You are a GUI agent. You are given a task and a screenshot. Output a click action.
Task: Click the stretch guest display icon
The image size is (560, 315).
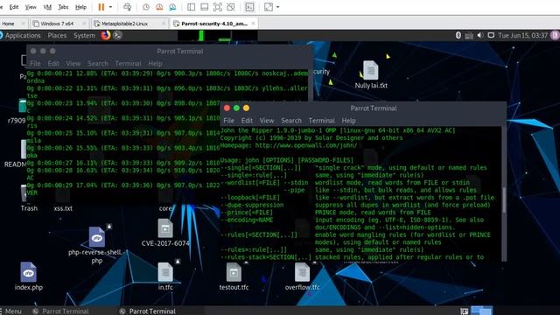tap(269, 7)
